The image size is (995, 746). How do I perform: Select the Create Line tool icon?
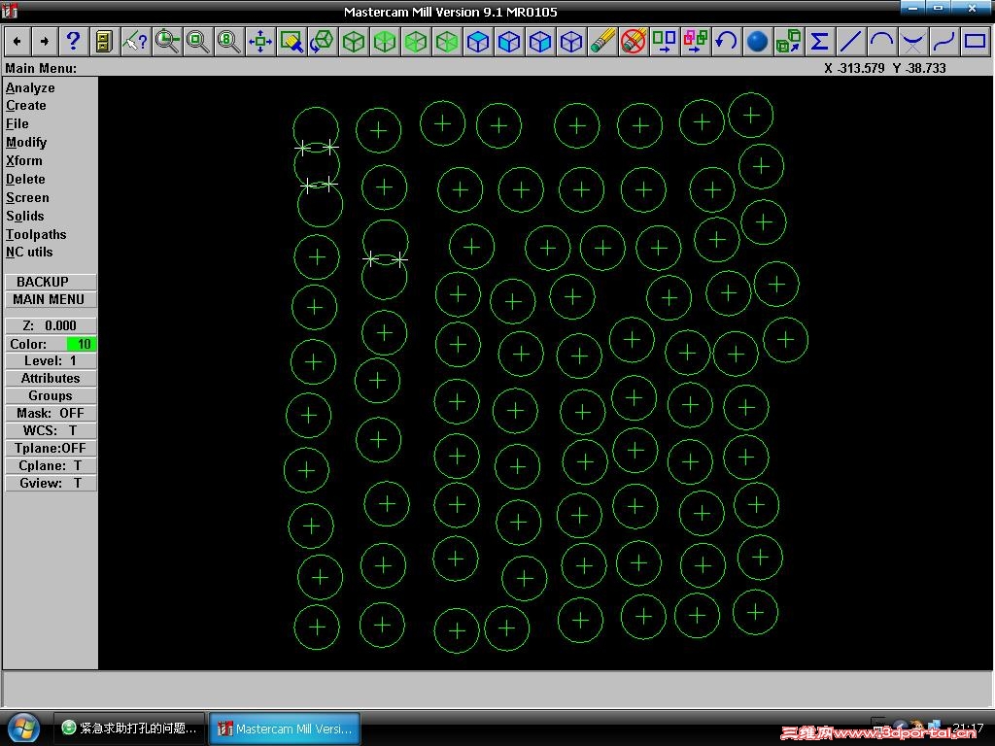[x=850, y=42]
